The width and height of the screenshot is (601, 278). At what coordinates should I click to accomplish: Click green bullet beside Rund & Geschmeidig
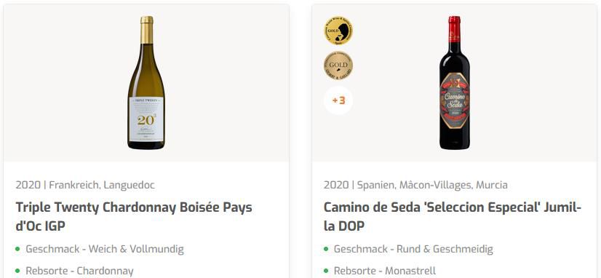326,249
